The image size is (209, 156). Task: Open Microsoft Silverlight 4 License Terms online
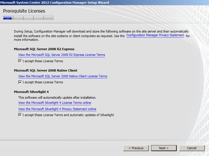click(x=55, y=103)
